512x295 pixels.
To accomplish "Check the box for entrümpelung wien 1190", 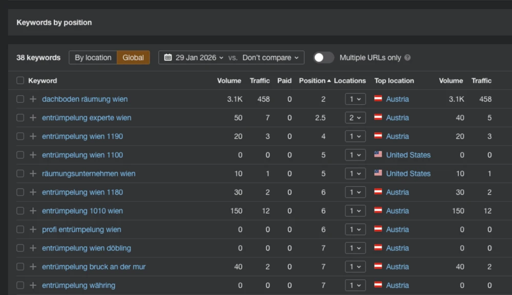I will 20,137.
